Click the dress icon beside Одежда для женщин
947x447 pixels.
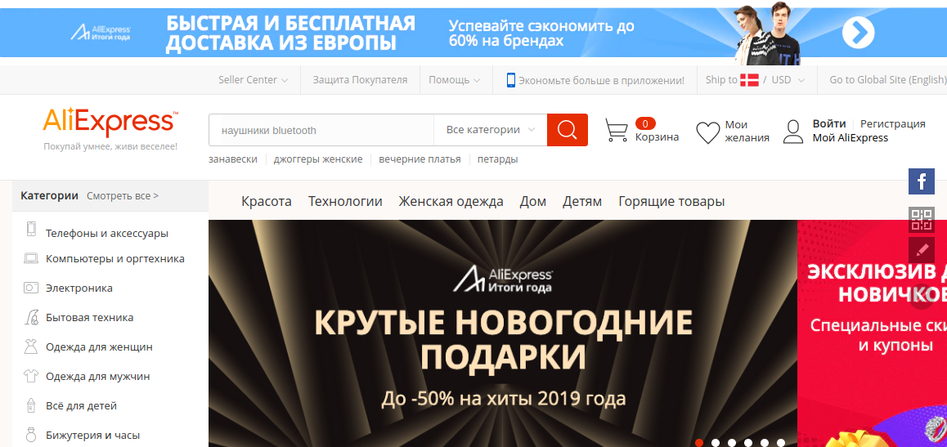[31, 346]
